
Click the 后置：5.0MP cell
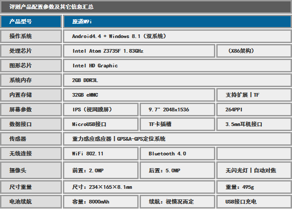pos(178,170)
